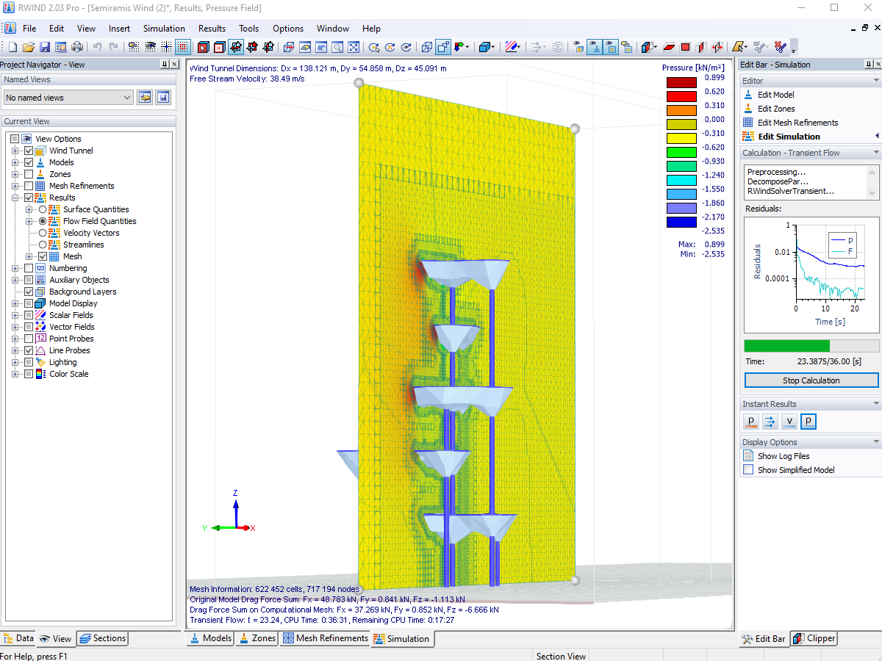This screenshot has width=882, height=661.
Task: Open the Results menu
Action: pyautogui.click(x=212, y=29)
